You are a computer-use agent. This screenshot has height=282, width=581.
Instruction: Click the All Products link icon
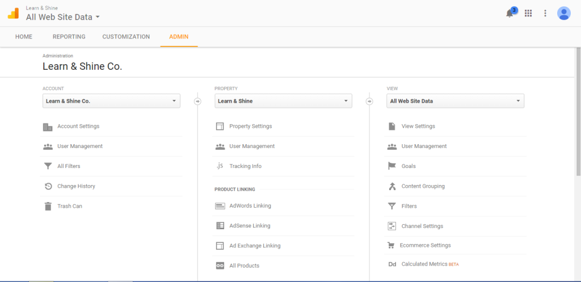pos(220,266)
